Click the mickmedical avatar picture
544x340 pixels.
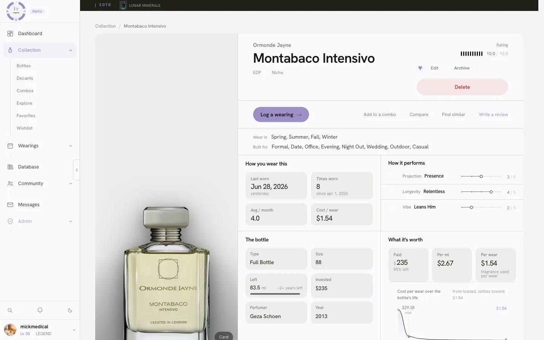tap(10, 330)
